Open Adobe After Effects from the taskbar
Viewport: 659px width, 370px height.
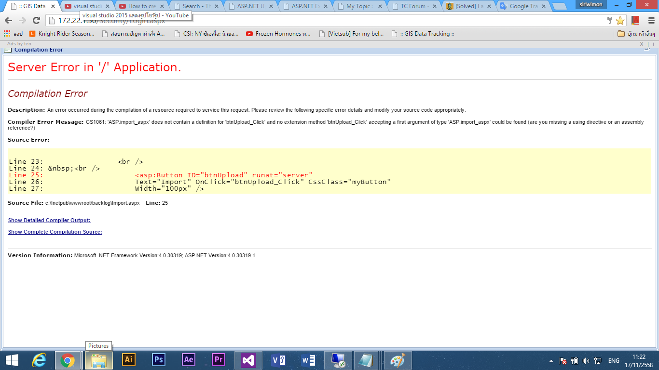(x=189, y=360)
